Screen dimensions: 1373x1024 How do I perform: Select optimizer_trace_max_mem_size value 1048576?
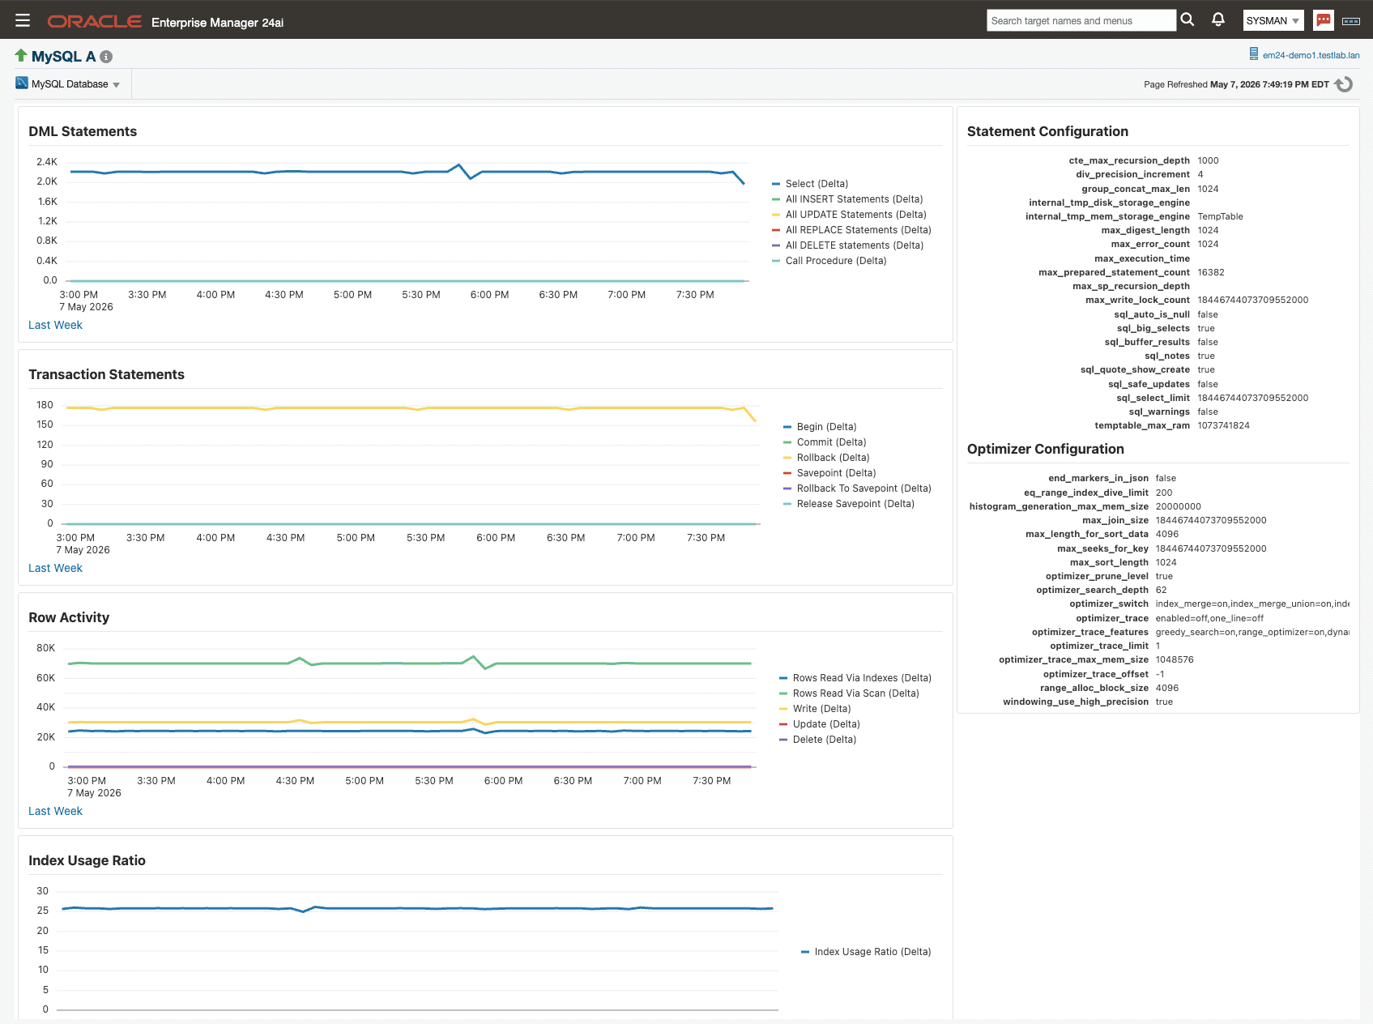[1175, 659]
